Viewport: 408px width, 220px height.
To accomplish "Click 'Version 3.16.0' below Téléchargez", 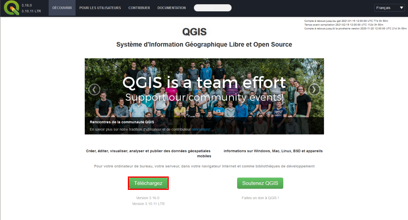I will click(148, 198).
